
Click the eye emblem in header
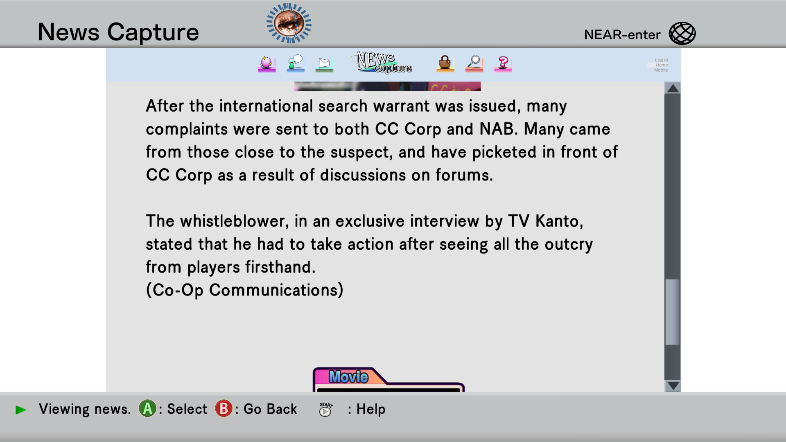click(x=289, y=23)
